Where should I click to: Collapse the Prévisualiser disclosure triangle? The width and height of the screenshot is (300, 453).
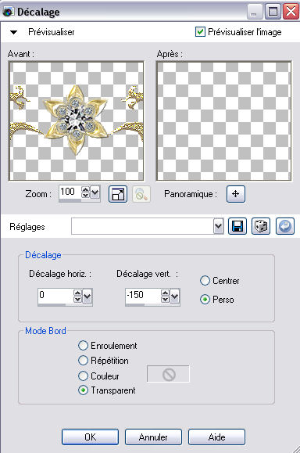pos(13,32)
